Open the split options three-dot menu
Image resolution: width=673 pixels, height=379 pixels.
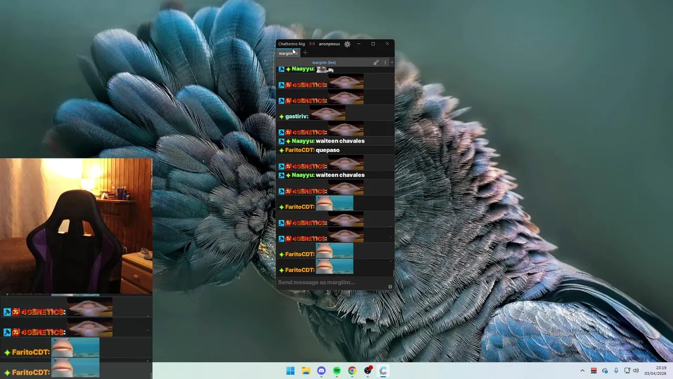[x=385, y=63]
